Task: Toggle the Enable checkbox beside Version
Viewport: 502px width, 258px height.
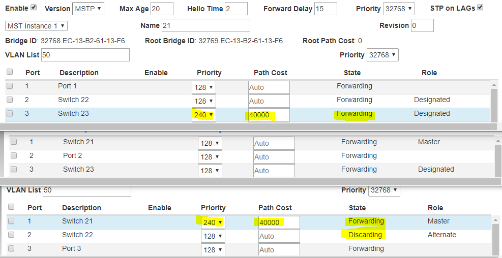Action: coord(34,8)
